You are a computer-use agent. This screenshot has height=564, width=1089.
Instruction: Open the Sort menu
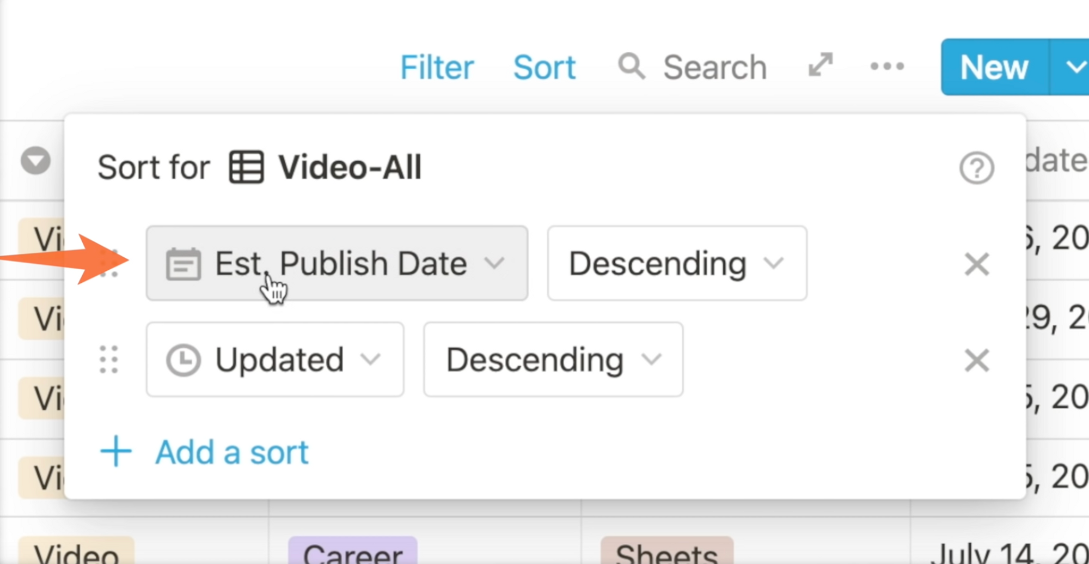(x=544, y=67)
